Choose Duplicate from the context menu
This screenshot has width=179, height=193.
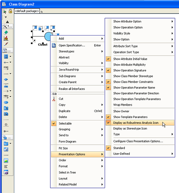[78, 111]
